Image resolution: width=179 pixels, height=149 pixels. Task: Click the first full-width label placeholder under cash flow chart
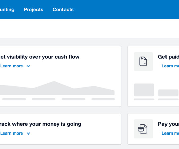tap(14, 99)
